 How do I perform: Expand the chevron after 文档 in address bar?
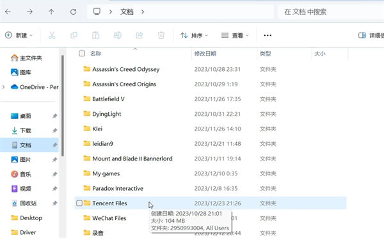pyautogui.click(x=143, y=12)
